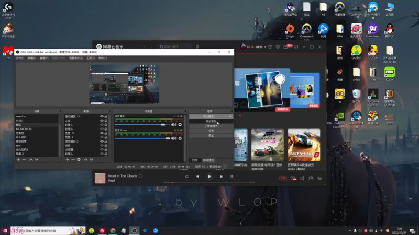Switch to the 转场特效 tab
Image resolution: width=419 pixels, height=235 pixels.
click(208, 160)
